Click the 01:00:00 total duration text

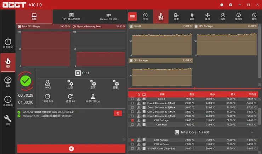26,102
